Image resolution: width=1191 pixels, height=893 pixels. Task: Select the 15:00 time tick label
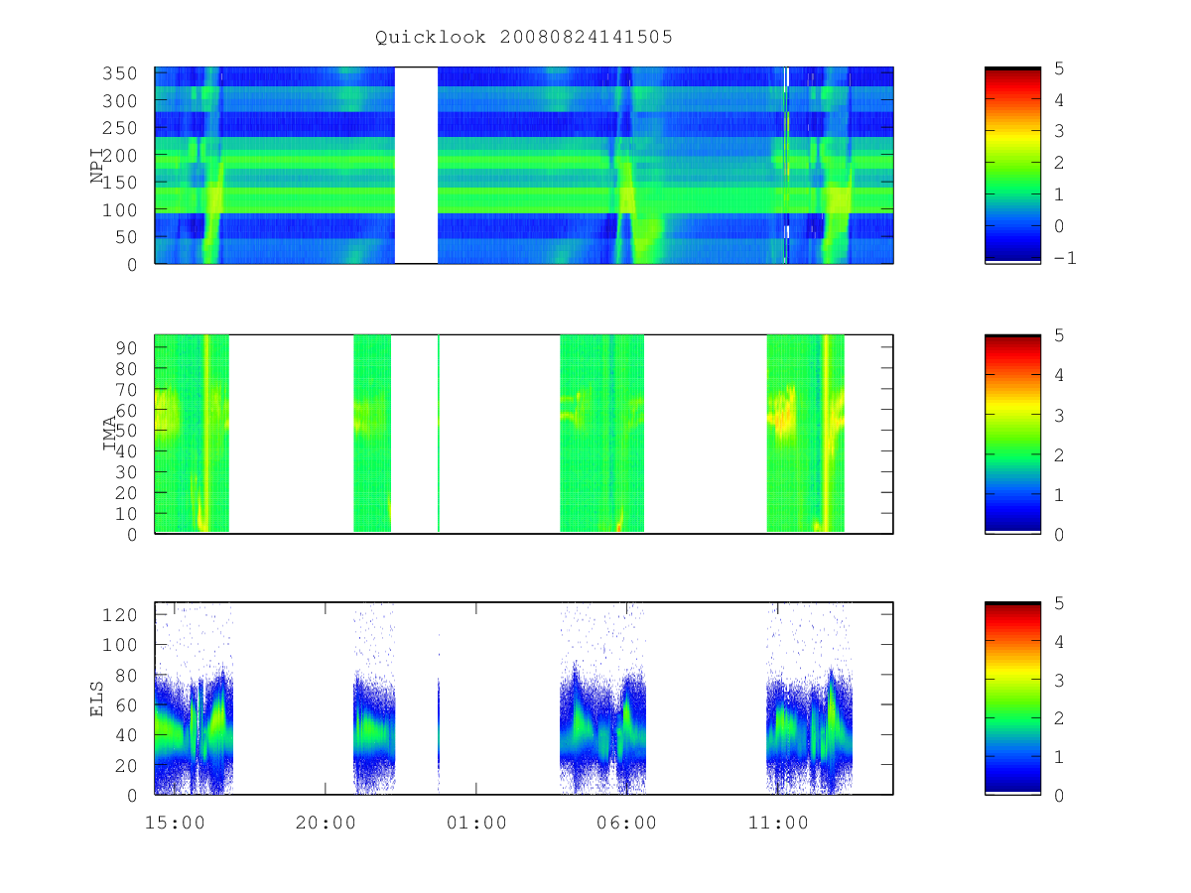[175, 823]
